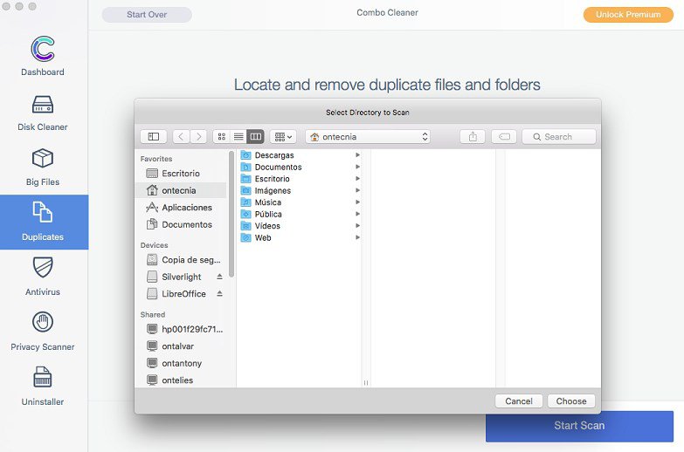684x452 pixels.
Task: Click the Start Over button
Action: [147, 14]
